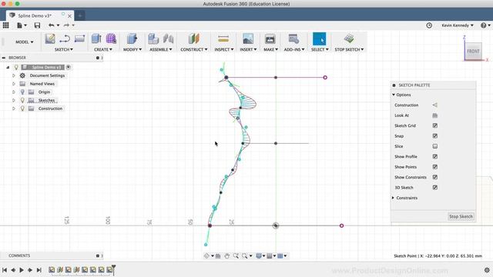
Task: Click the Select tool icon
Action: (x=319, y=39)
